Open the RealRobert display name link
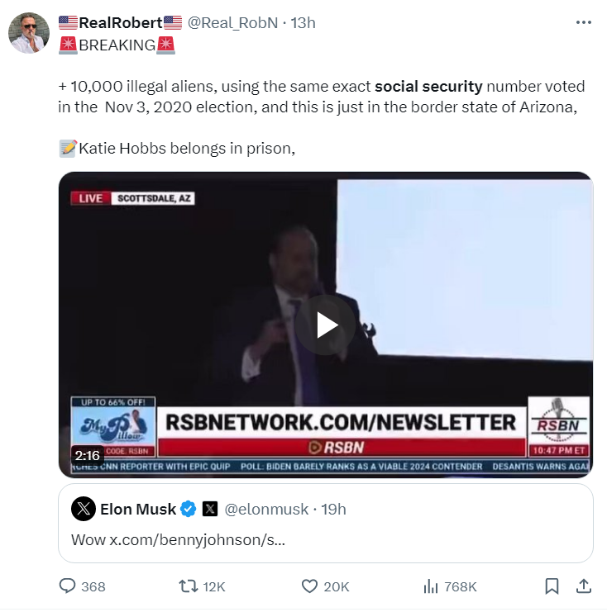 121,22
